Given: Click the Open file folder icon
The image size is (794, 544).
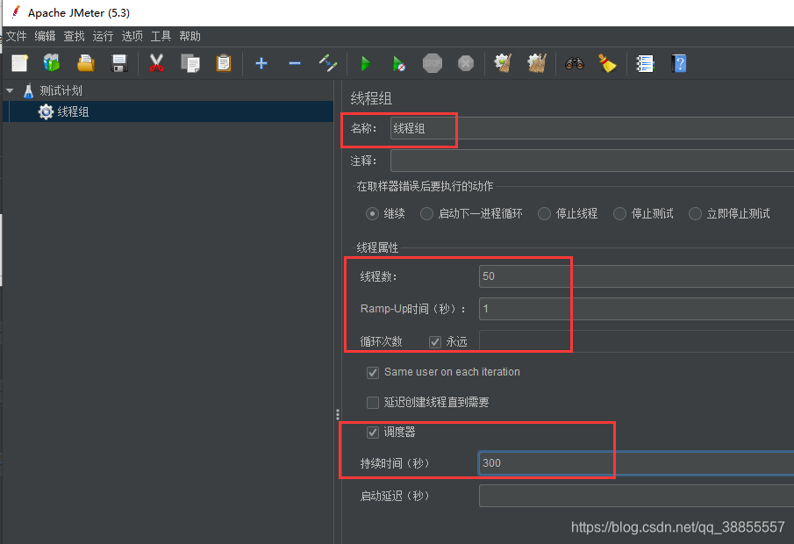Looking at the screenshot, I should (x=86, y=63).
